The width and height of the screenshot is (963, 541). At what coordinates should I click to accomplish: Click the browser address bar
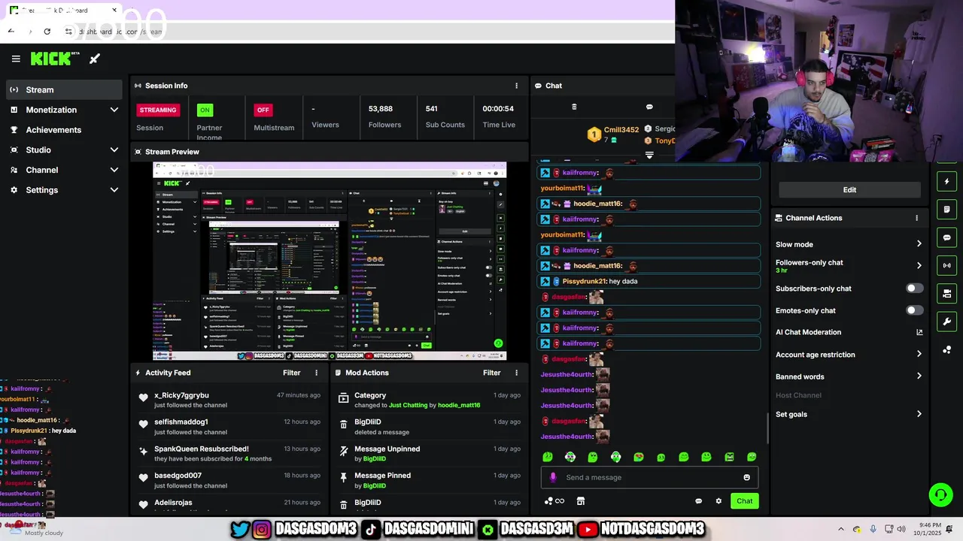coord(369,32)
